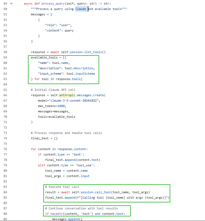The width and height of the screenshot is (205, 221).
Task: Click line number 76
Action: [x=5, y=149]
